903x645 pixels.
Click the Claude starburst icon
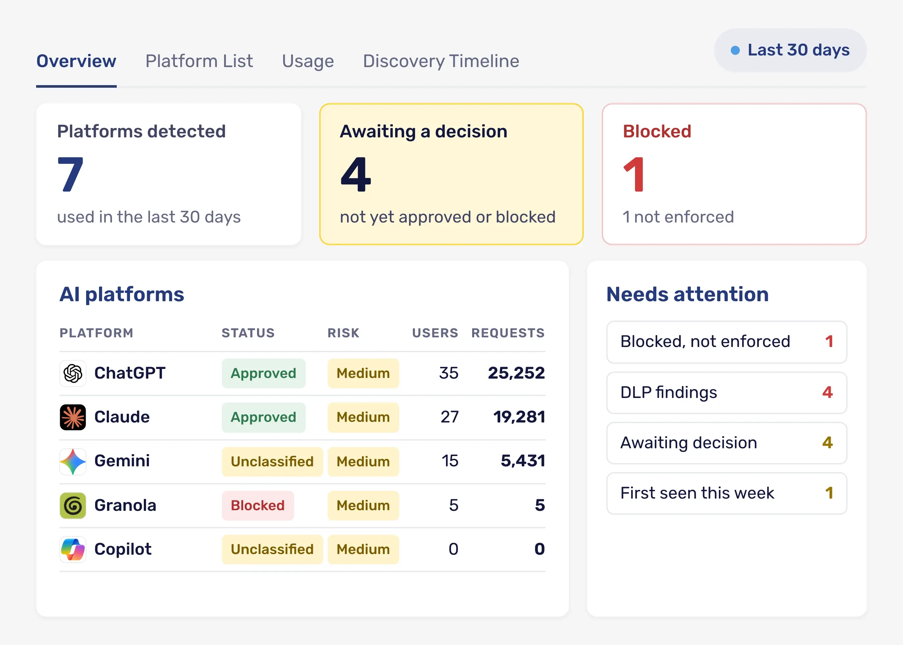point(73,417)
